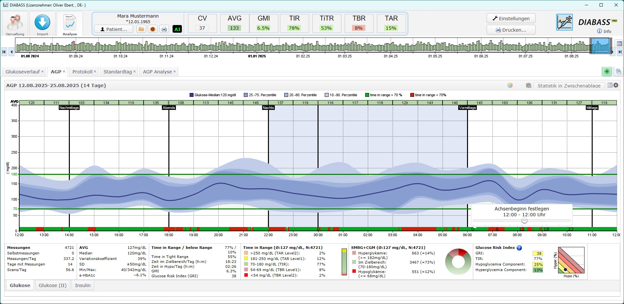Click the cascade windows icon

pos(618,71)
